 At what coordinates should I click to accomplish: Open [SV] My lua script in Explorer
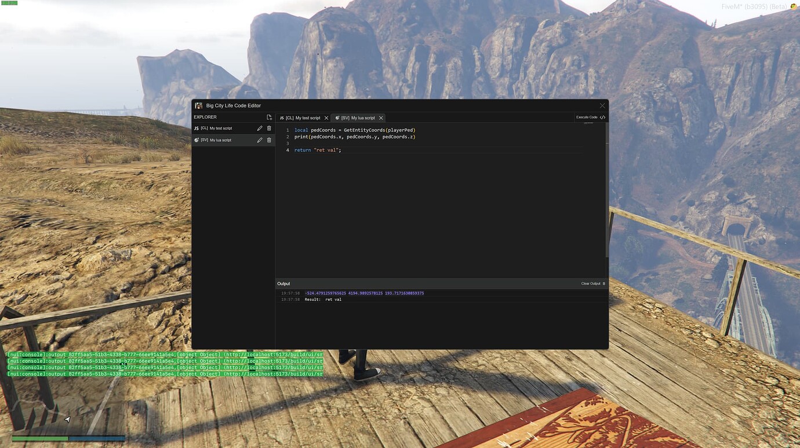coord(233,140)
